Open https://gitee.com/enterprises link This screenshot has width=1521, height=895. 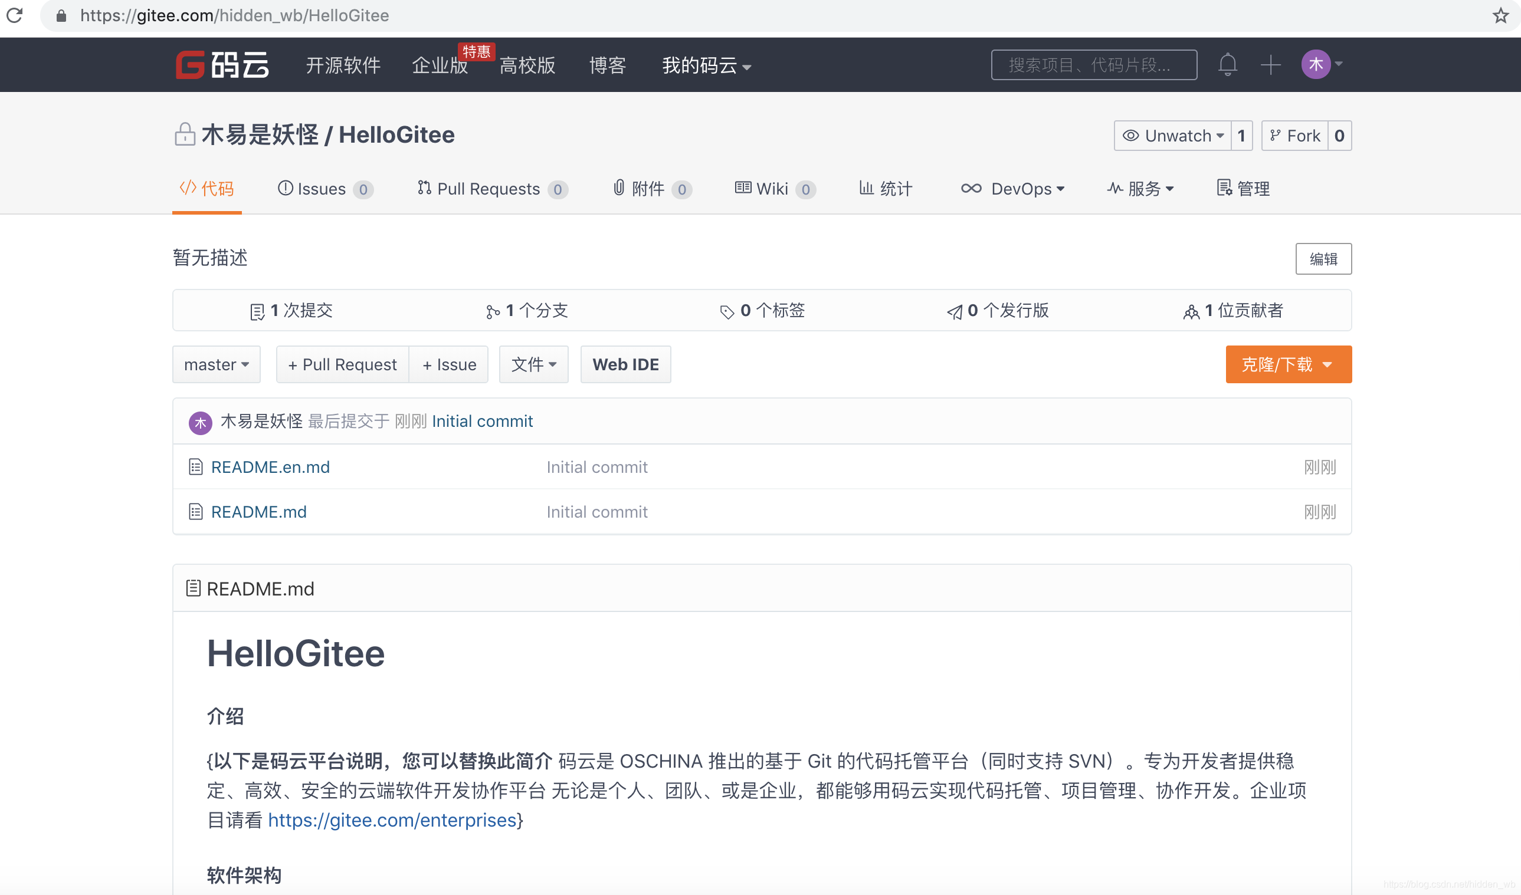point(392,820)
